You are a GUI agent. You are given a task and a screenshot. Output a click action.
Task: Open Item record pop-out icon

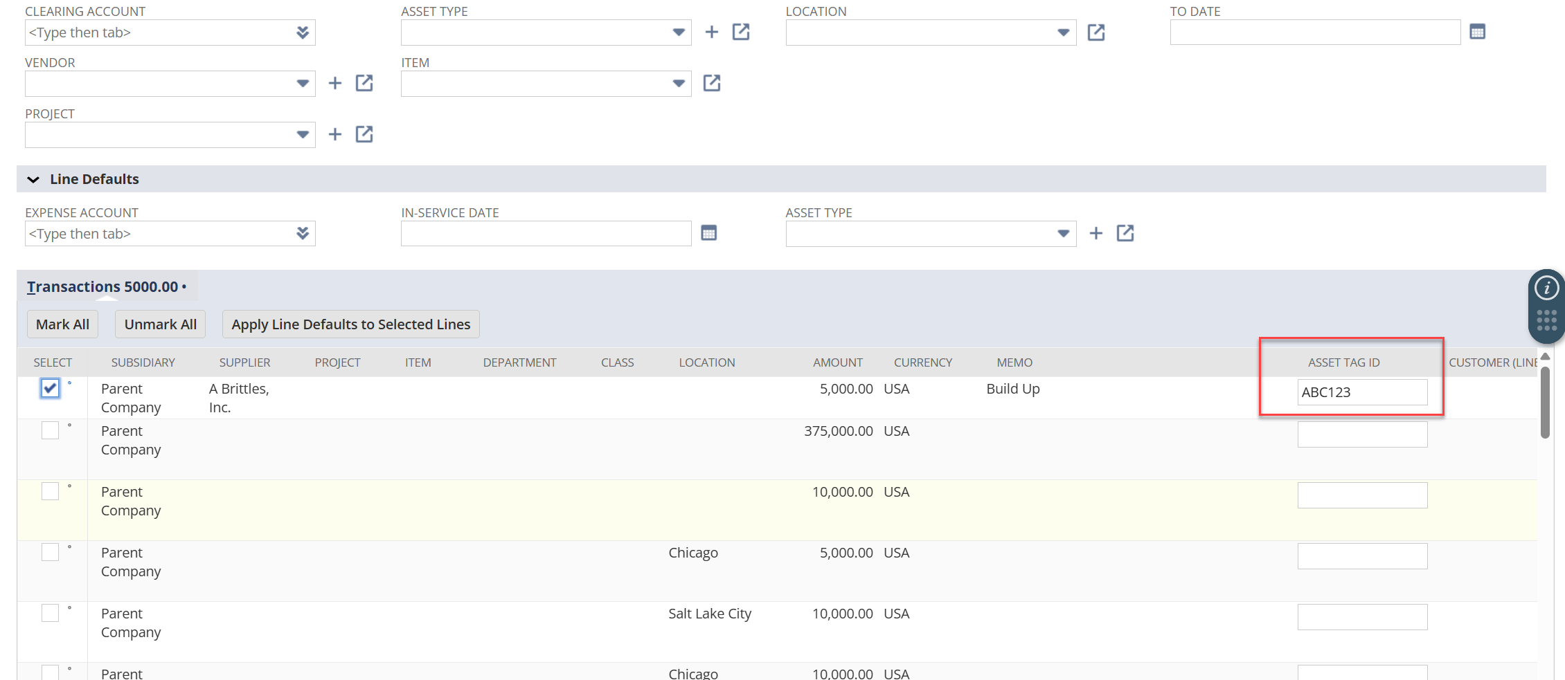[712, 83]
